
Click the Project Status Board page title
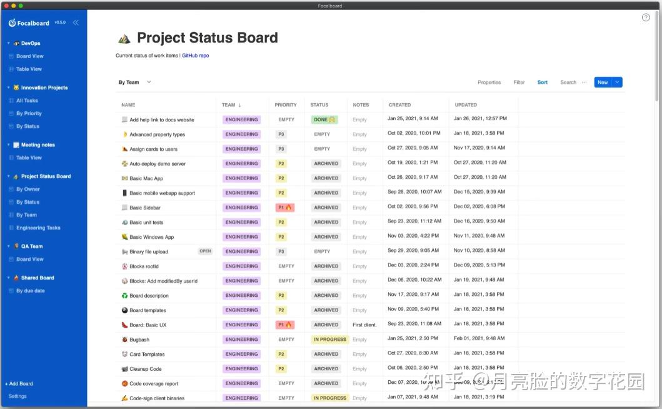click(x=208, y=38)
